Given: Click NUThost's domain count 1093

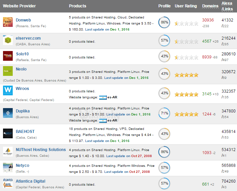Looking at the screenshot, I should (x=207, y=152).
